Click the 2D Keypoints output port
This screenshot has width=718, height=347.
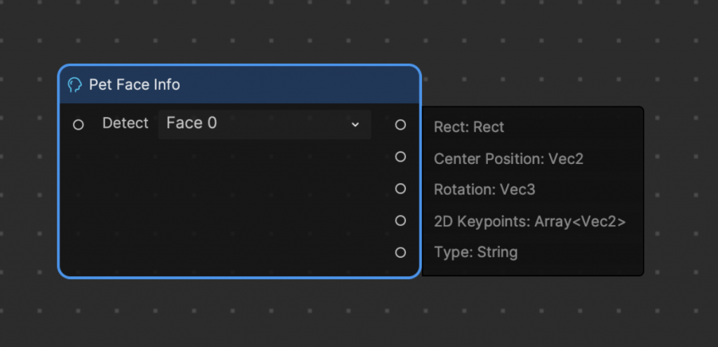click(400, 221)
